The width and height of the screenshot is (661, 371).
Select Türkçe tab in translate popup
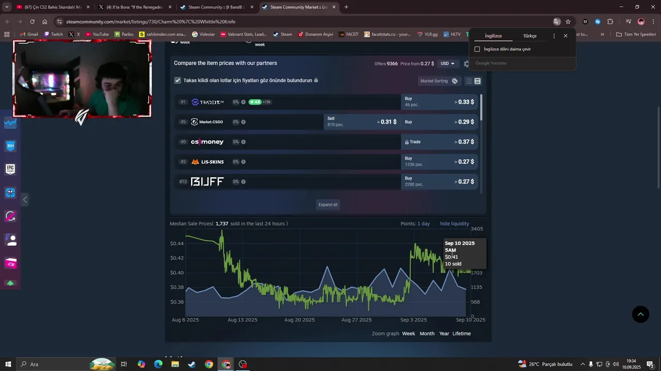pos(530,36)
